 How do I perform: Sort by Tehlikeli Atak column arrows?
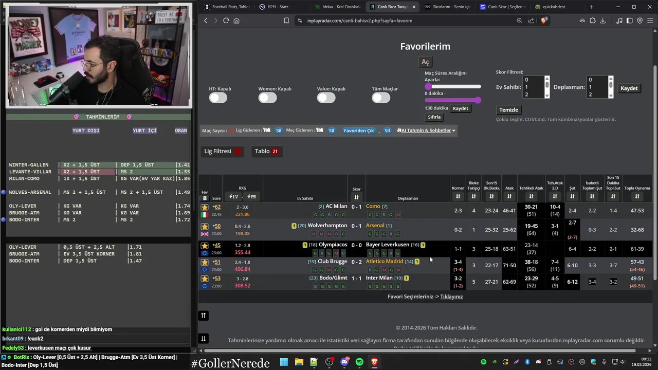click(x=531, y=196)
